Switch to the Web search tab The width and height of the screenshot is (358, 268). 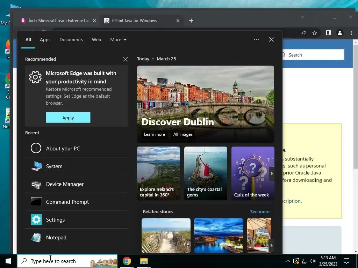pyautogui.click(x=96, y=40)
